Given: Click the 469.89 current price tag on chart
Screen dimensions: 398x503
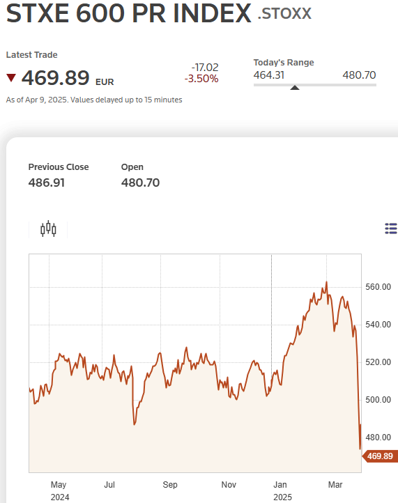Looking at the screenshot, I should (x=380, y=456).
